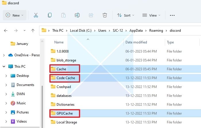Expand the Pictures tree node
Viewport: 201px width, 128px height.
[x=6, y=112]
